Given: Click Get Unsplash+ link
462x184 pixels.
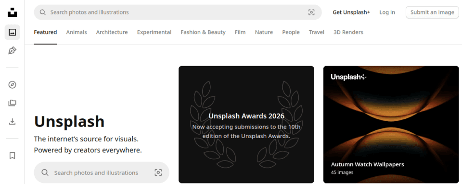Looking at the screenshot, I should tap(351, 12).
